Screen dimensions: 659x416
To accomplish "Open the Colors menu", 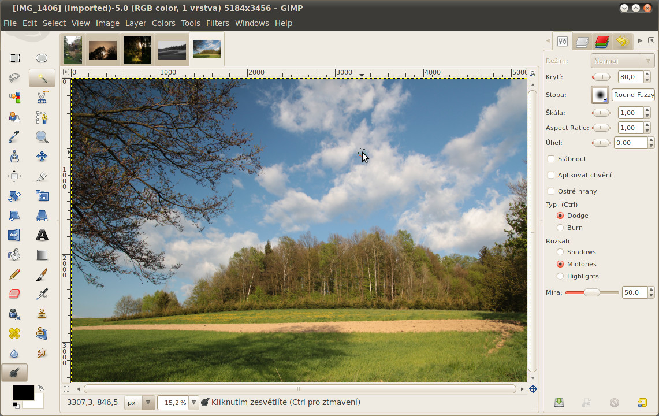I will pos(163,23).
